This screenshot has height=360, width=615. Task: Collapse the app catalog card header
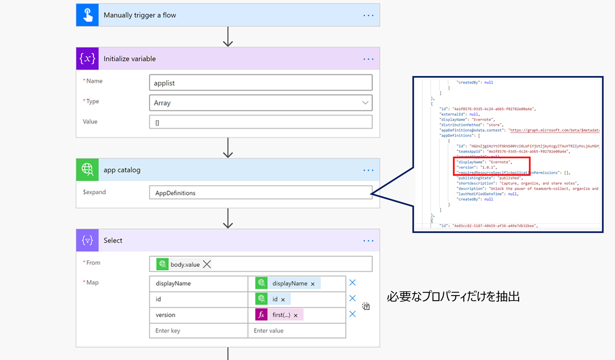228,170
